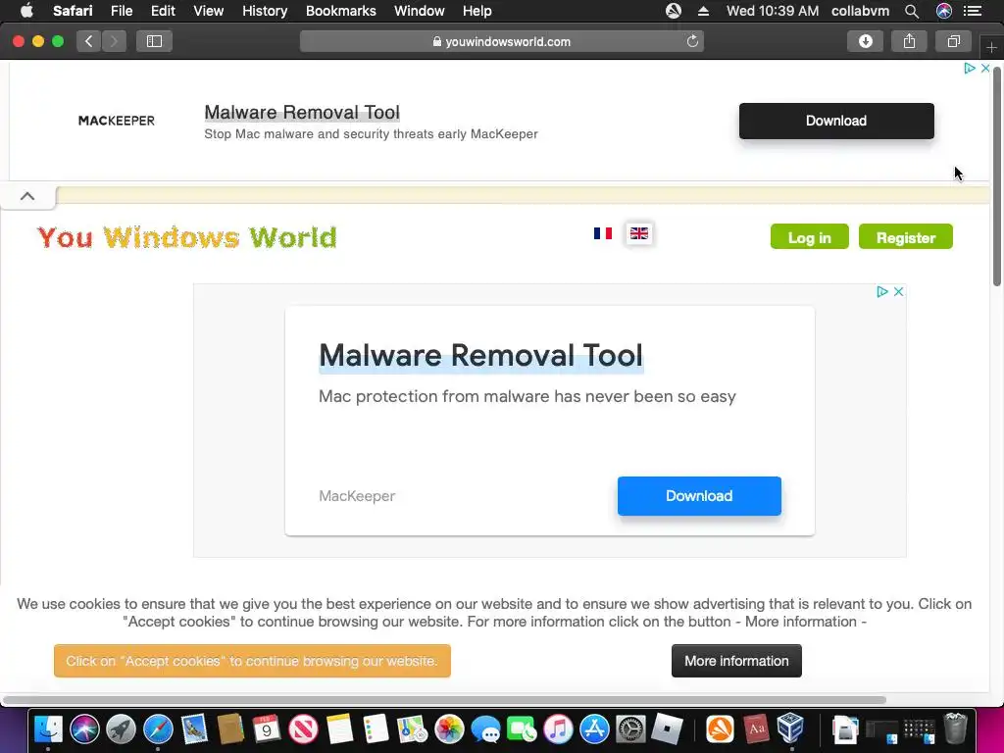Open Notes from the Dock
This screenshot has width=1004, height=753.
pos(340,729)
